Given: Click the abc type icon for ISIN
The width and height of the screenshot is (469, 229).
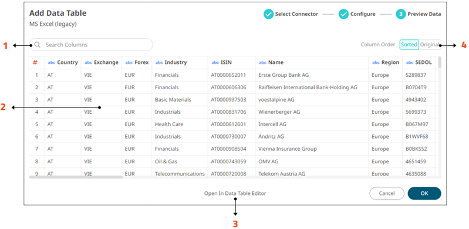Looking at the screenshot, I should 215,63.
